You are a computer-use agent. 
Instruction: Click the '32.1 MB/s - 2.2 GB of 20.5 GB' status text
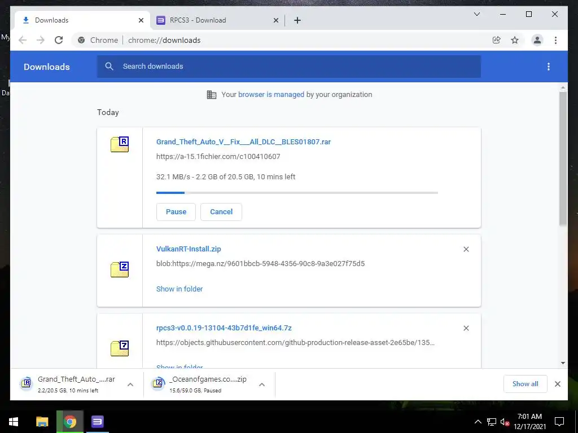click(226, 176)
